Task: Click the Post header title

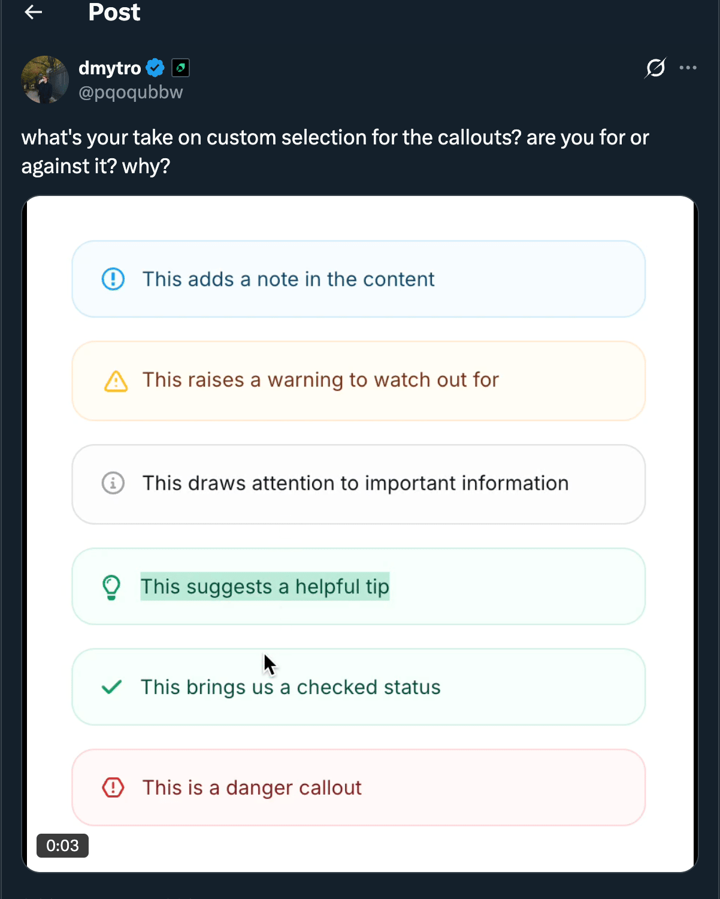Action: pos(114,13)
